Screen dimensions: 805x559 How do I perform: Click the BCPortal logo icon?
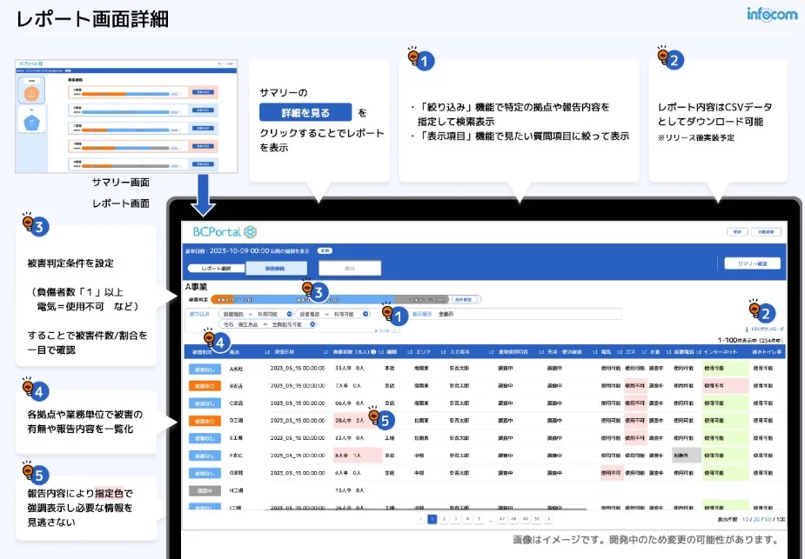click(x=251, y=231)
